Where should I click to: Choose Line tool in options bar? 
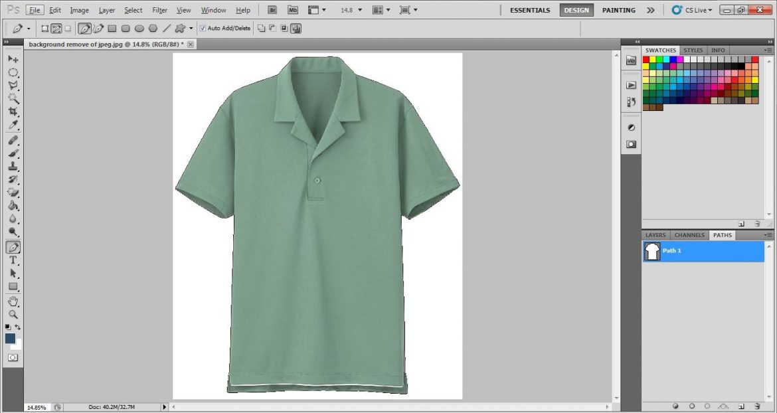[167, 29]
